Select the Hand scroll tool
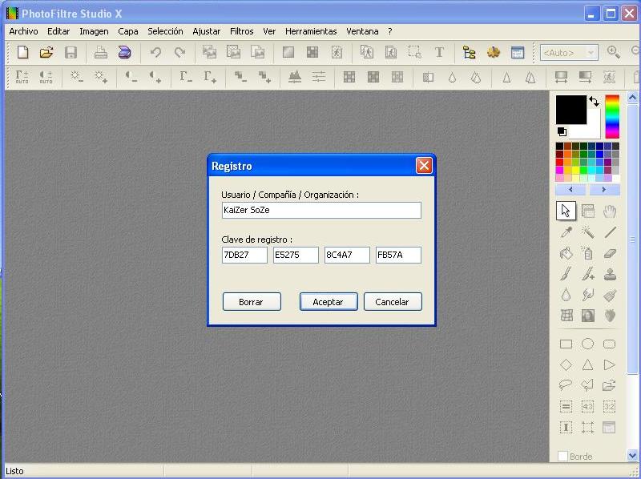This screenshot has height=479, width=641. (x=610, y=211)
